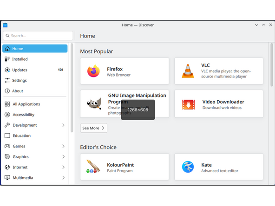Click the search magnifier icon
The height and width of the screenshot is (206, 275).
7,36
